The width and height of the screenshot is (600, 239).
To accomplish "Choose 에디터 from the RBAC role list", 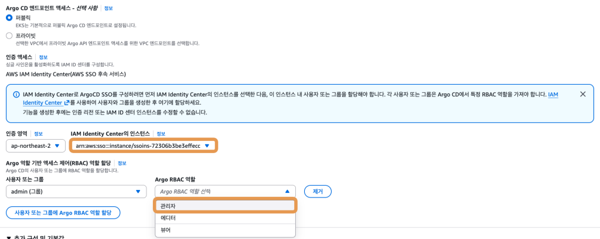I will pos(225,218).
